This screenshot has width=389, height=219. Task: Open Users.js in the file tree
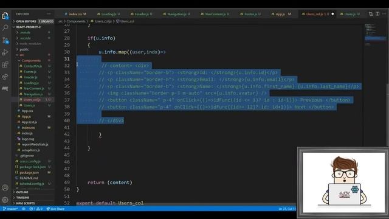click(29, 105)
